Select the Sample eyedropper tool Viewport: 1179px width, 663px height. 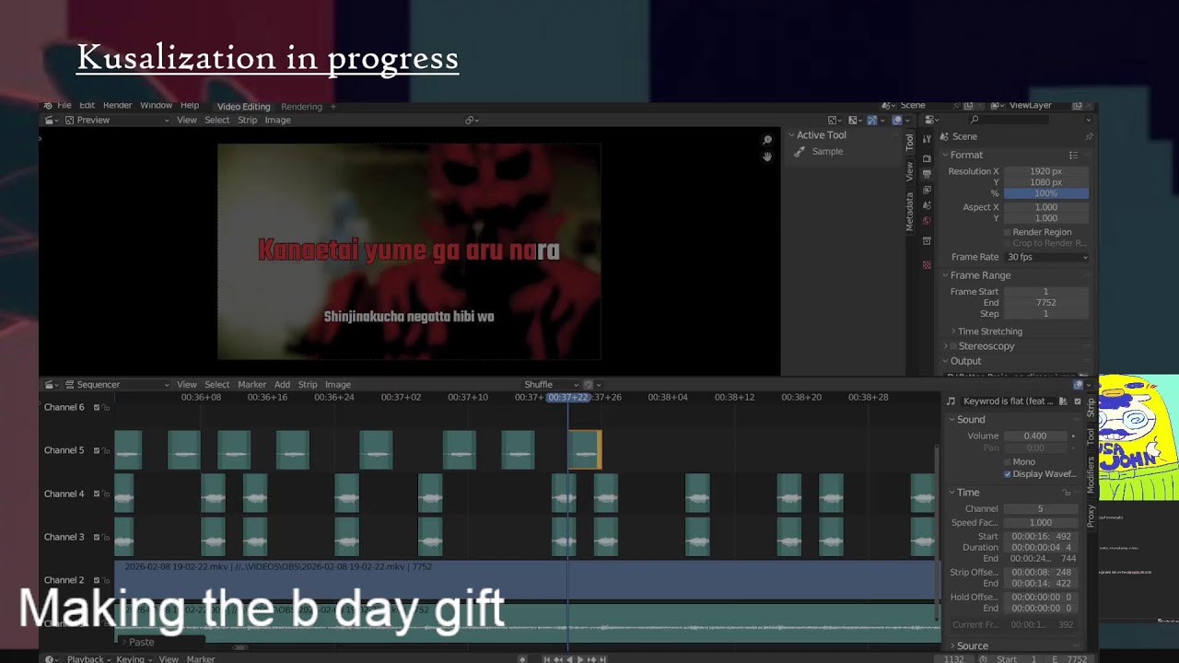(x=800, y=151)
